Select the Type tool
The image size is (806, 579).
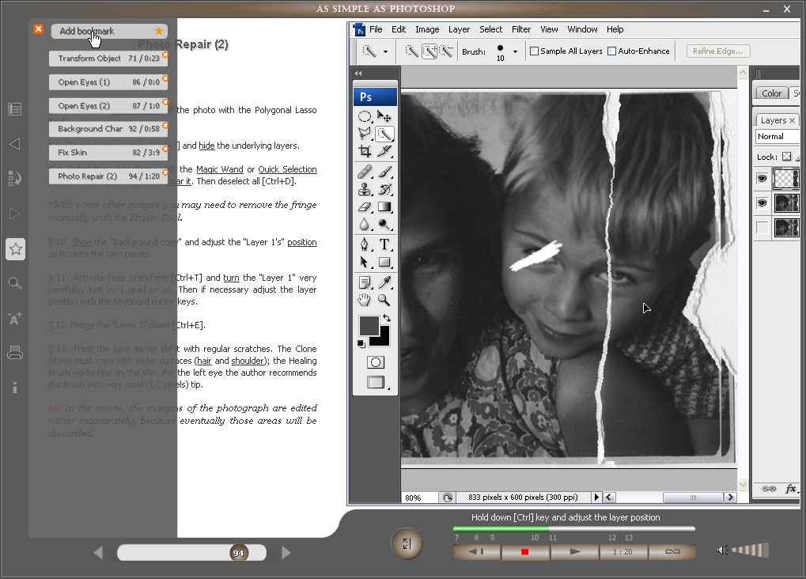(384, 244)
